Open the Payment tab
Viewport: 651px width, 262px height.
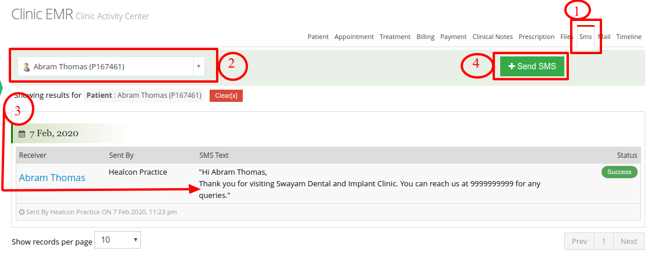(454, 37)
